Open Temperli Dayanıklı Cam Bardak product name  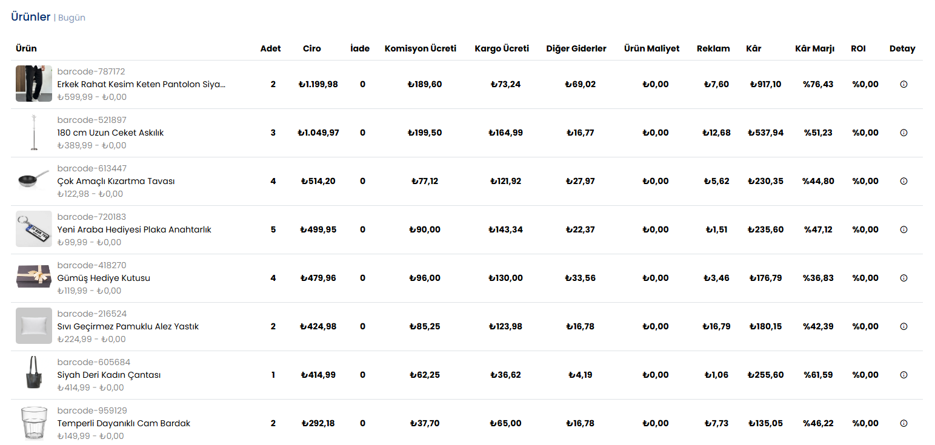124,423
